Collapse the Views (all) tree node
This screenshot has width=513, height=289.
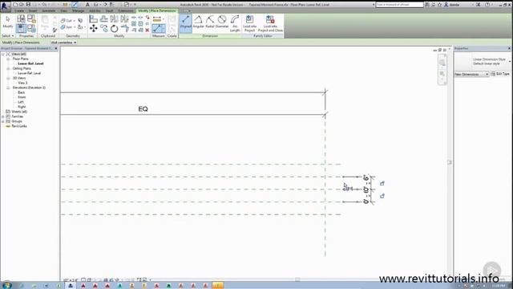3,54
